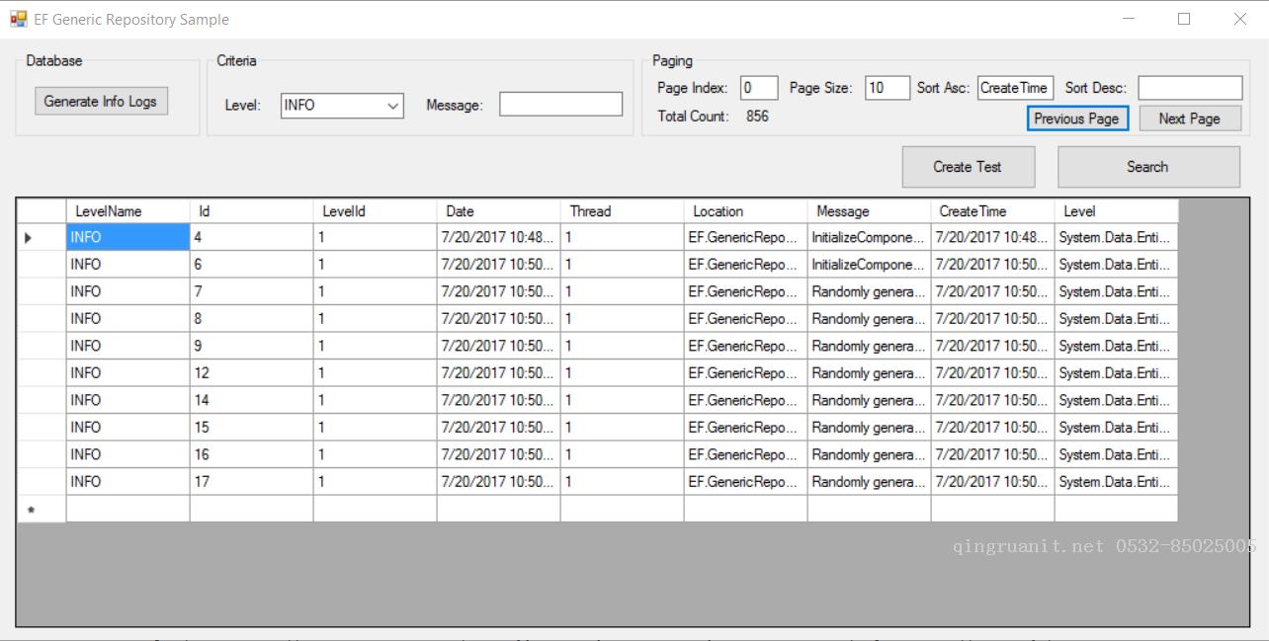
Task: Focus the Message criteria text field
Action: coord(560,105)
